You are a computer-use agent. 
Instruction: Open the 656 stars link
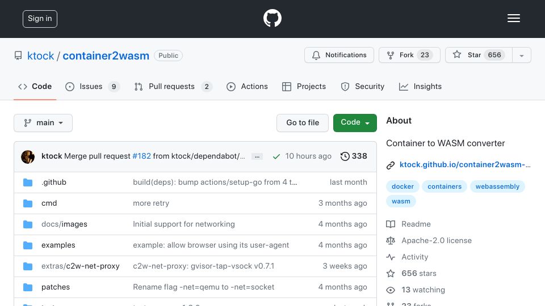419,273
